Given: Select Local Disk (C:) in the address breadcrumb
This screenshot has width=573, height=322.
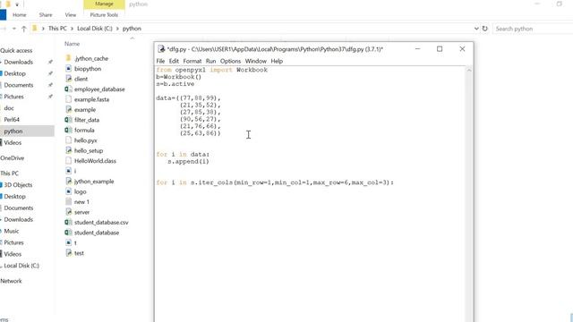Looking at the screenshot, I should pos(95,29).
